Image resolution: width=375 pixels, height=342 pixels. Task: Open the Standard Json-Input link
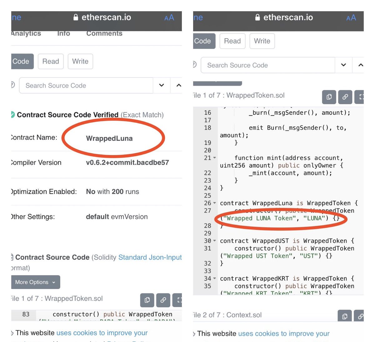tap(150, 258)
